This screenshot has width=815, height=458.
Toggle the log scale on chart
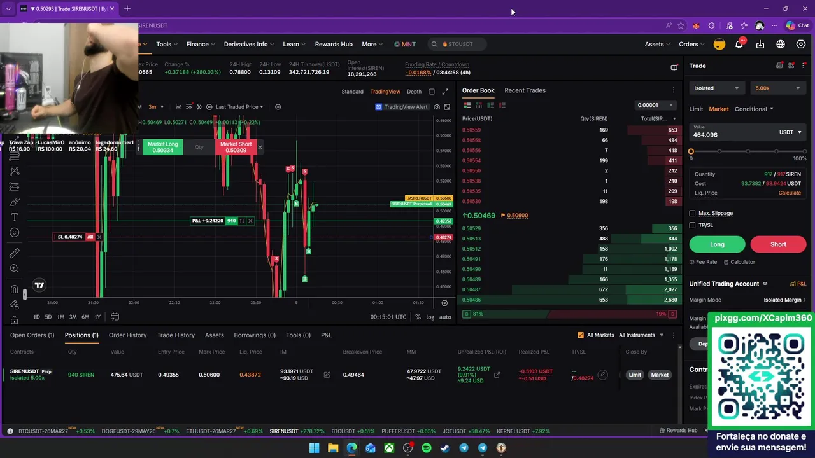(x=430, y=317)
